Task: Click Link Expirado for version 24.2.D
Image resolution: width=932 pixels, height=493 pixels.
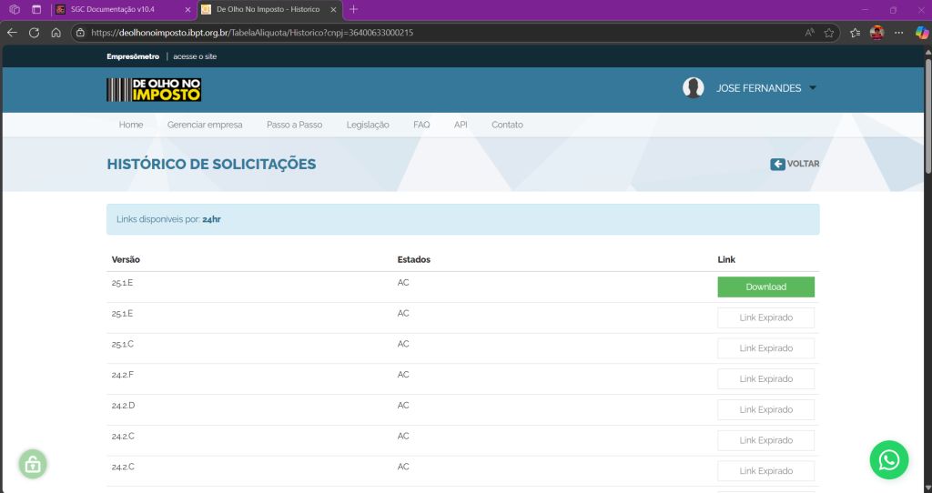Action: [x=766, y=410]
